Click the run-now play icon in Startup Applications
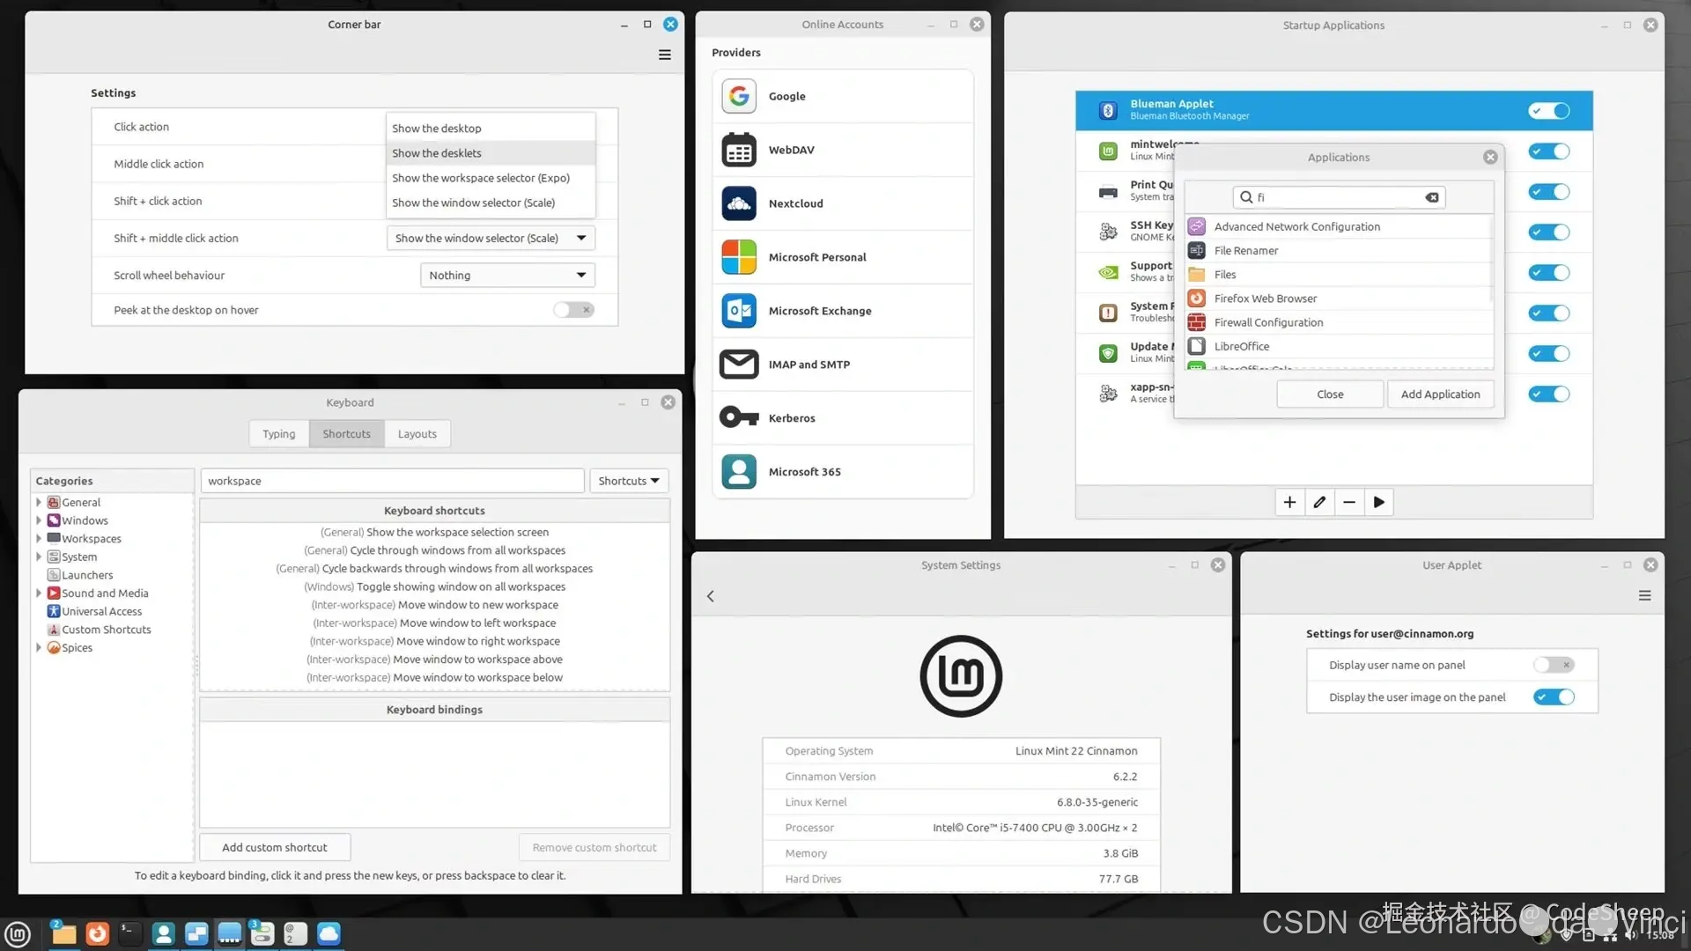The height and width of the screenshot is (951, 1691). [1378, 502]
